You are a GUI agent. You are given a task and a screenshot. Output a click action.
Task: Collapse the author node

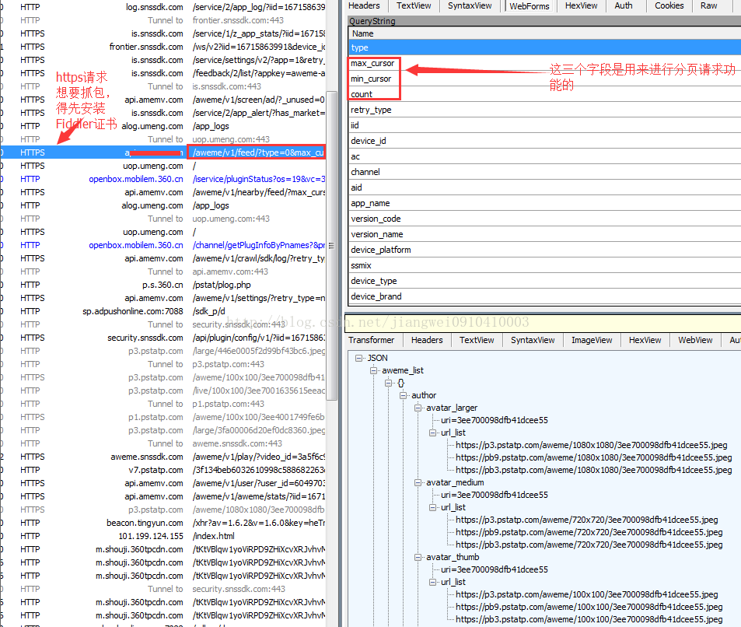point(403,395)
